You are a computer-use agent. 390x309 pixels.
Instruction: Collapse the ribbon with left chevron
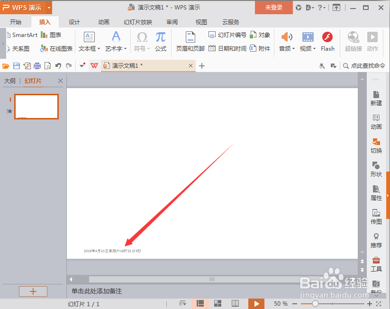point(3,44)
